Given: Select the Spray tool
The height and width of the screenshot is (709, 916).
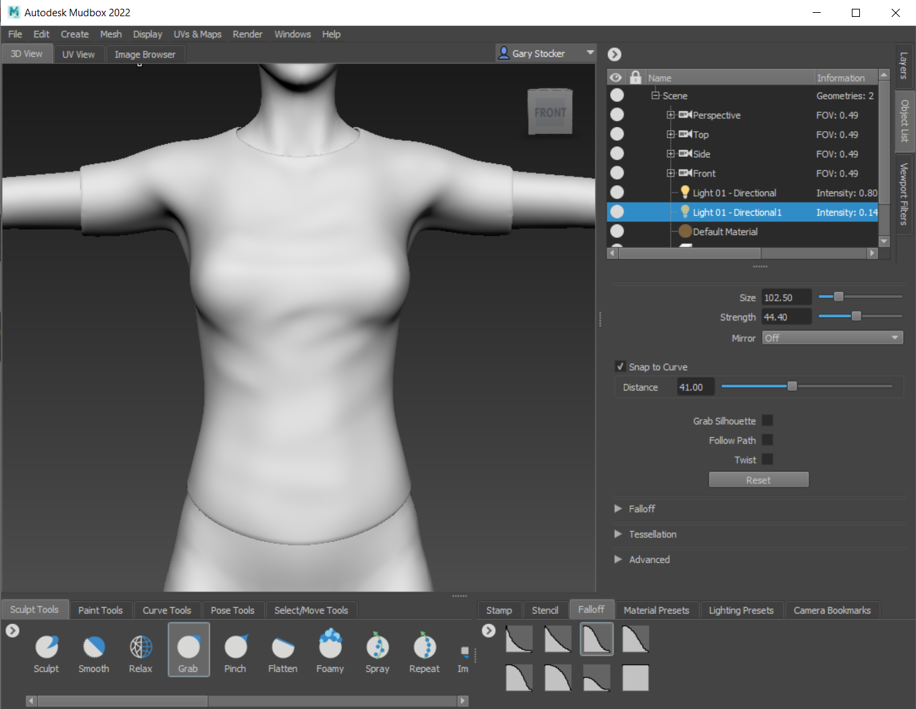Looking at the screenshot, I should [377, 647].
